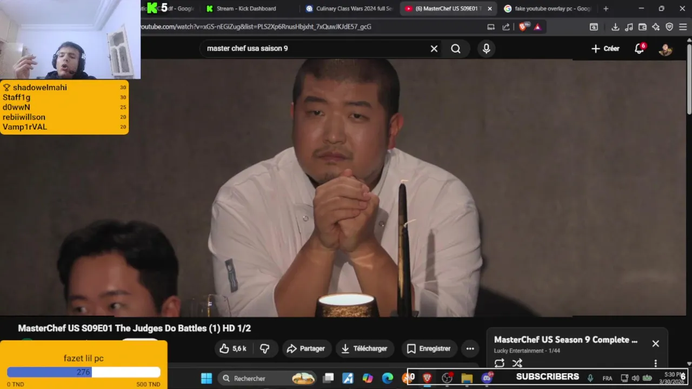Dislike the video with thumbs down
Screen dimensions: 692x389
click(x=264, y=348)
